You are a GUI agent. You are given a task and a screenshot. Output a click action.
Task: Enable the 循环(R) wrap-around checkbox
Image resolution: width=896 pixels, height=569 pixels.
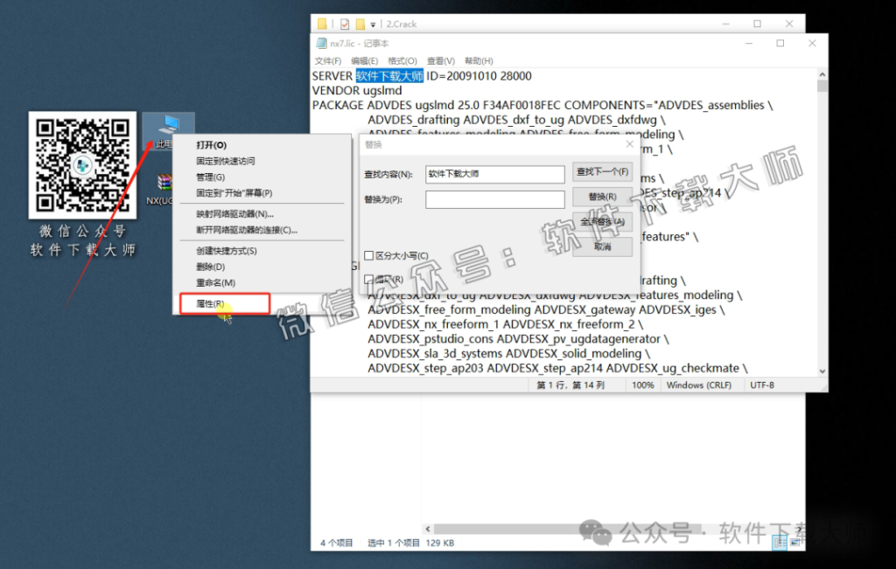[x=368, y=277]
